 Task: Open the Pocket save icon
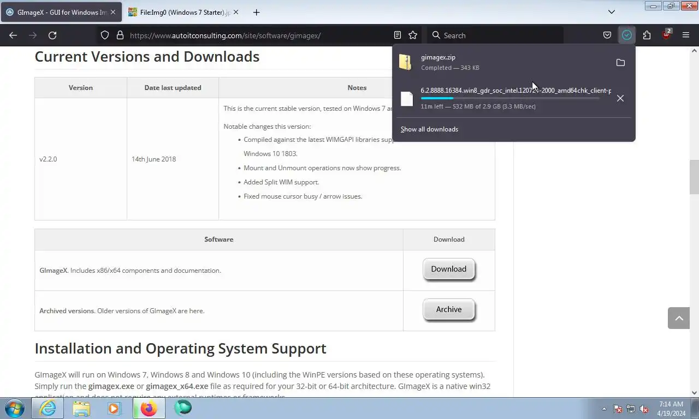(607, 35)
